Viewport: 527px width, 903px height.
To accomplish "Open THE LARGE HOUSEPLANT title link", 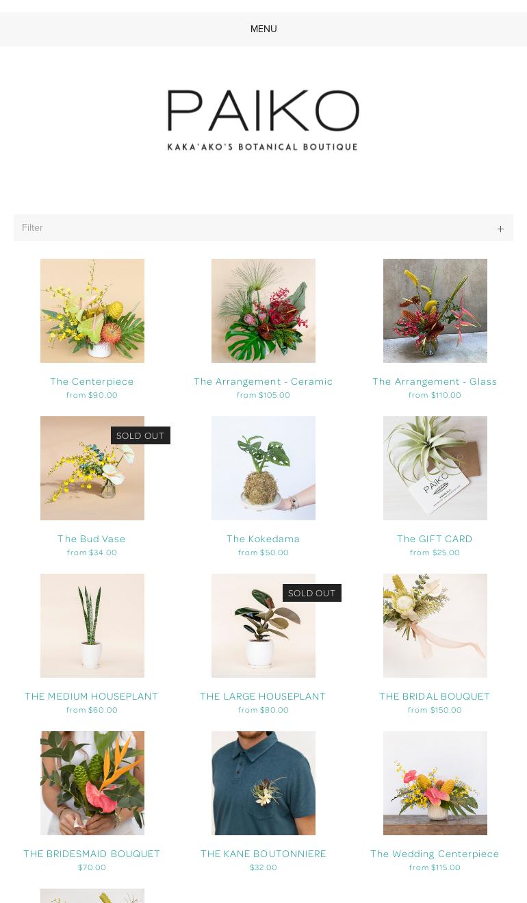I will tap(263, 696).
